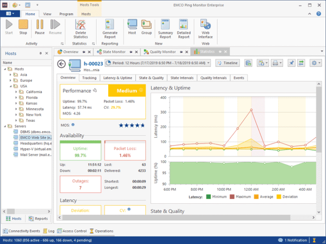This screenshot has height=244, width=326.
Task: Expand the Asia hosts group
Action: pyautogui.click(x=10, y=75)
